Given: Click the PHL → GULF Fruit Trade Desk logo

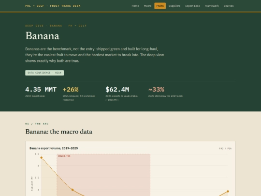Looking at the screenshot, I should [x=53, y=6].
